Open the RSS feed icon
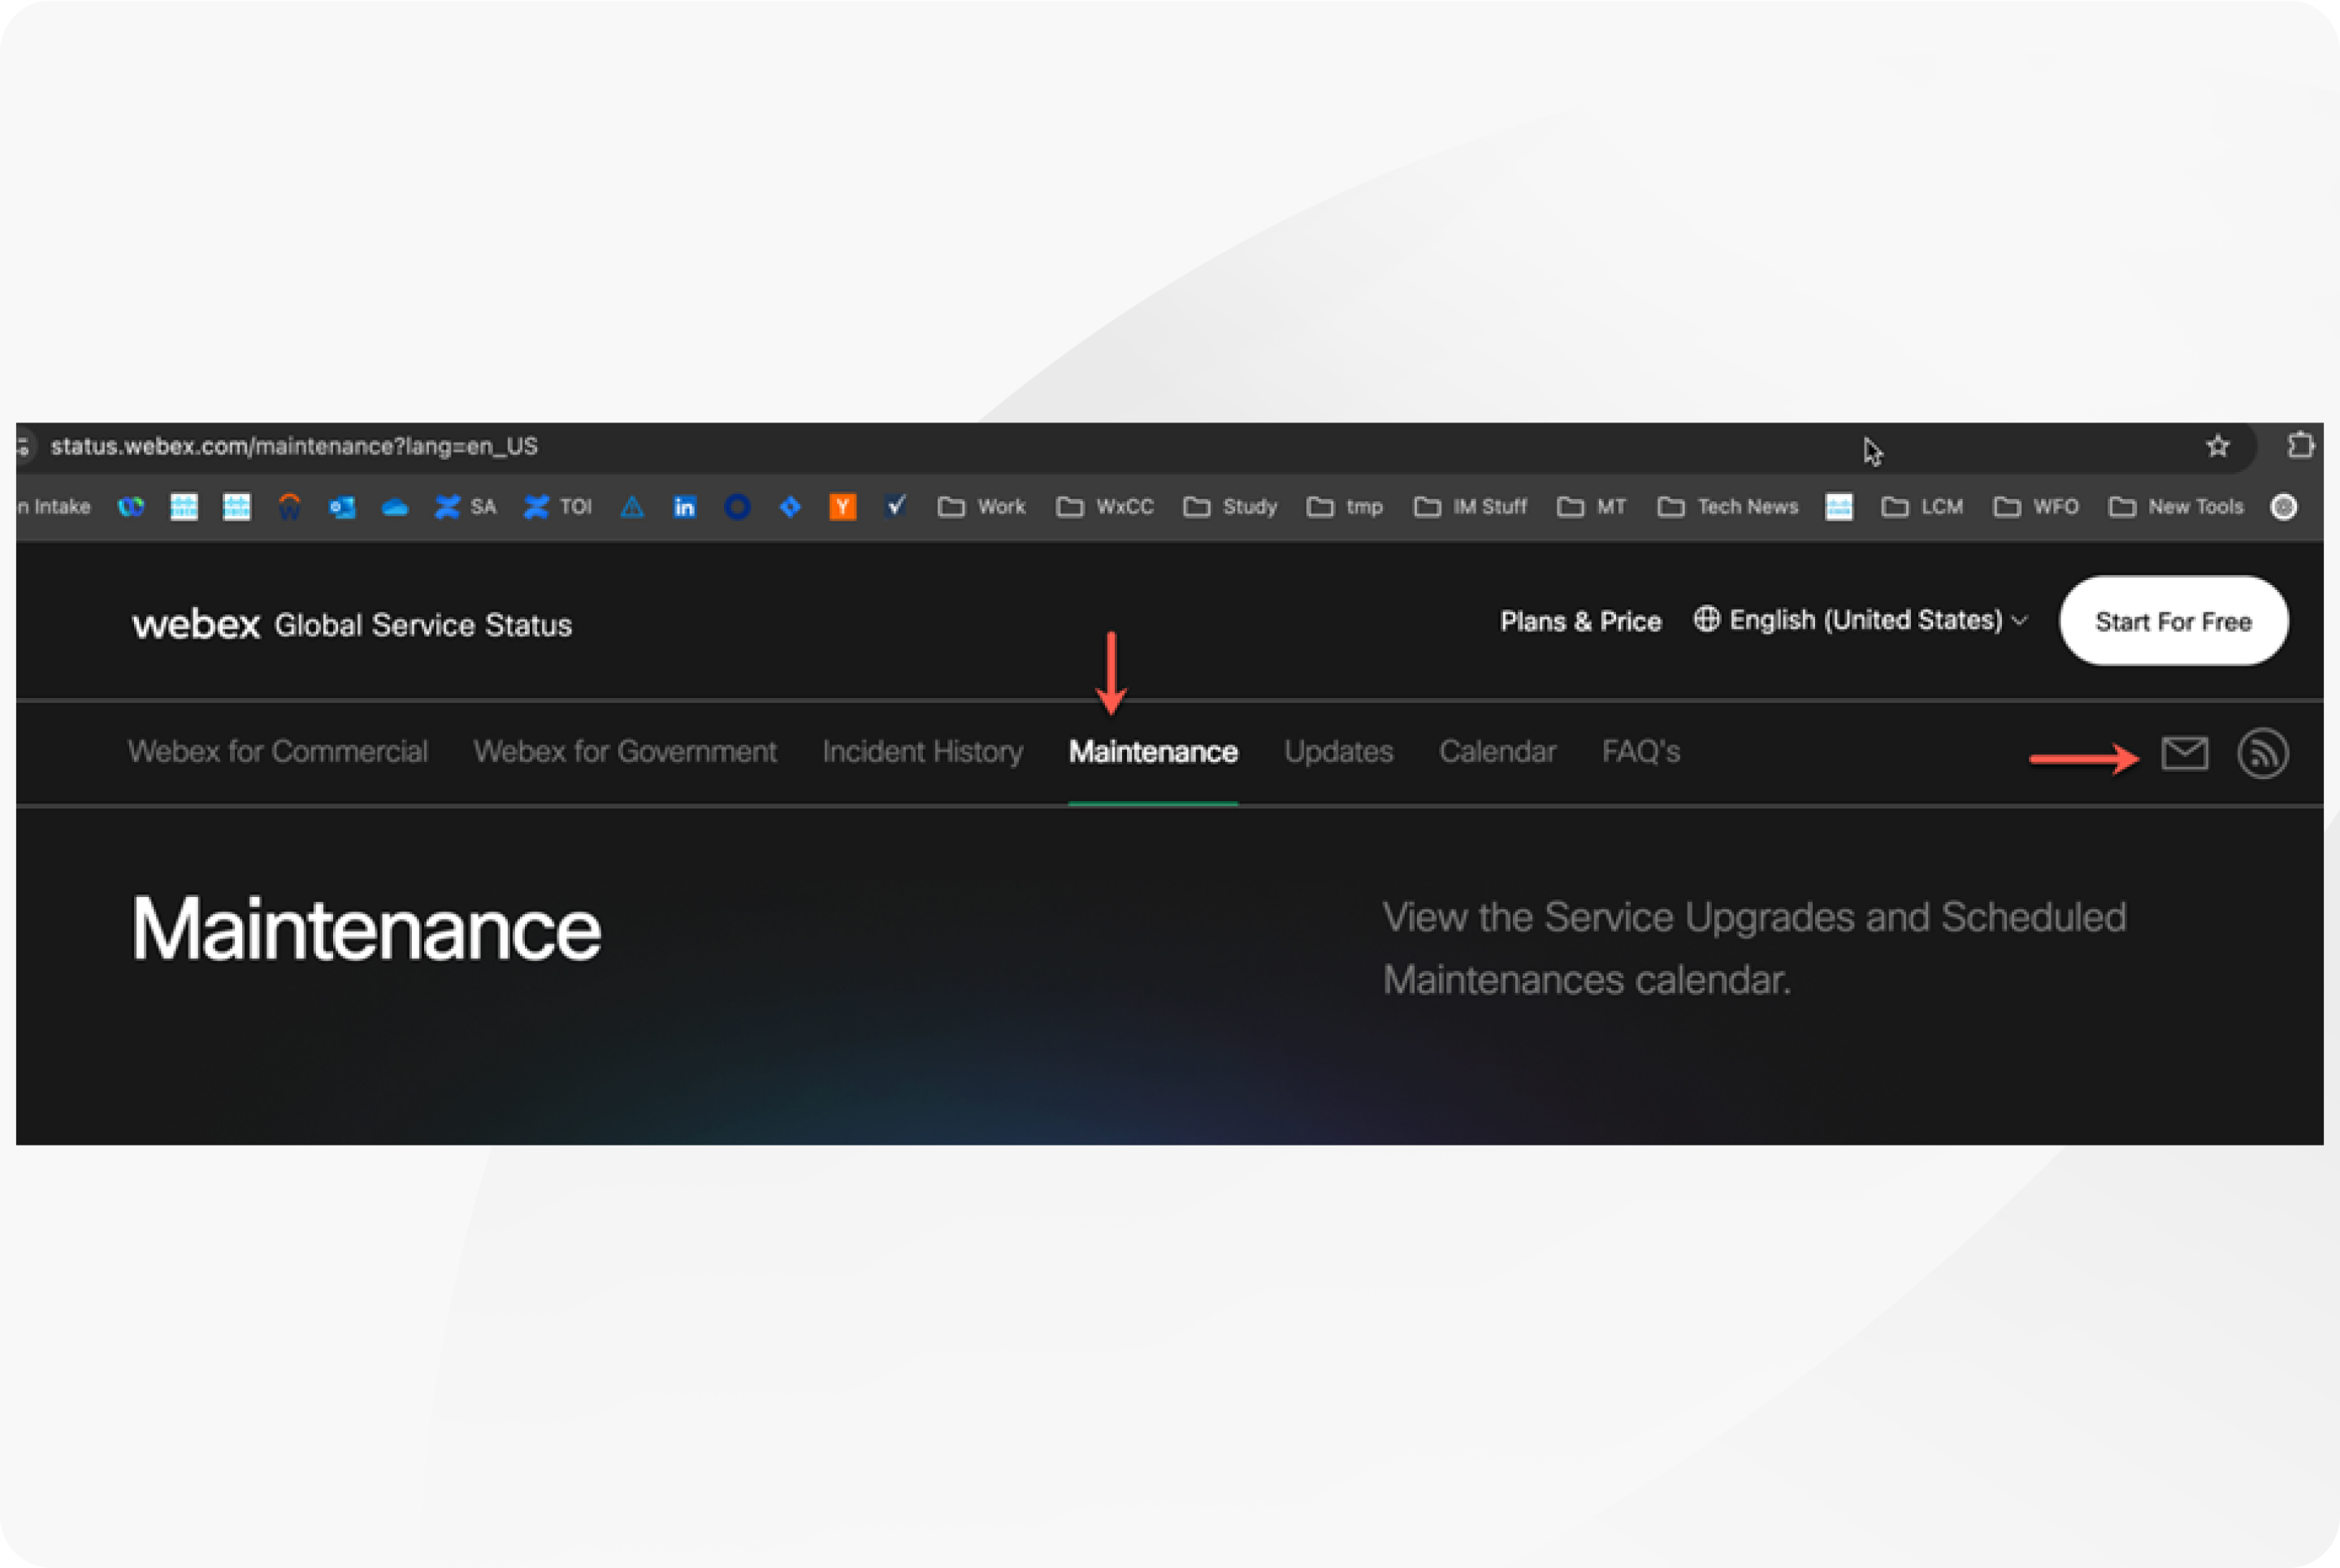2340x1568 pixels. [2263, 753]
